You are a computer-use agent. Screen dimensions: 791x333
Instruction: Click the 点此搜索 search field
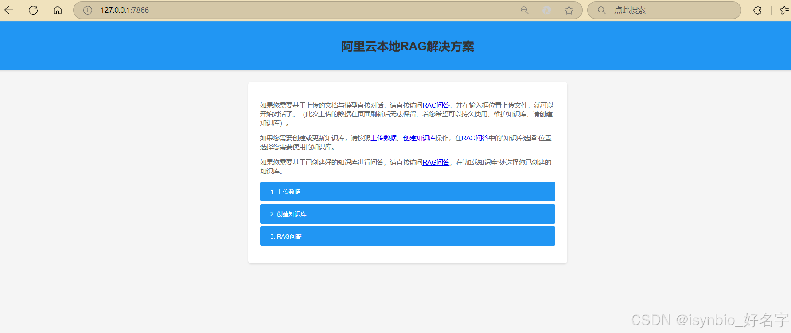point(665,10)
